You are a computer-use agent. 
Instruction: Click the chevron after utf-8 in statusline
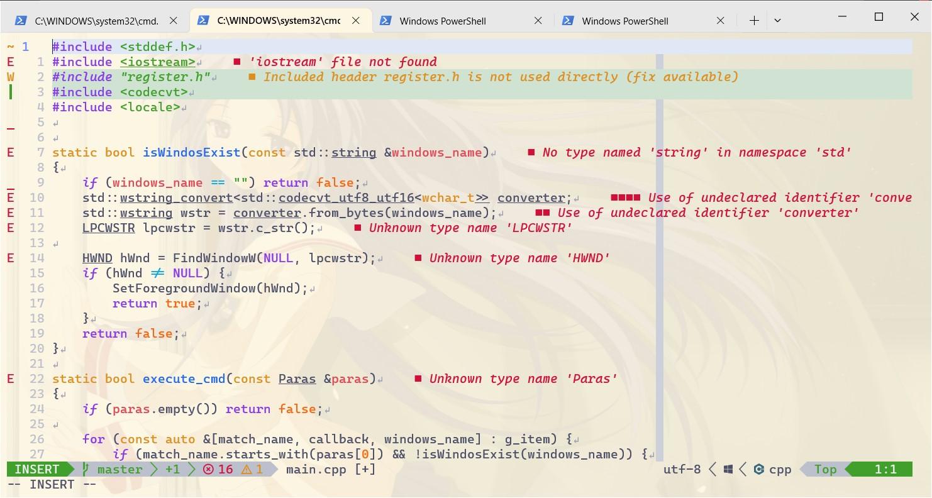712,469
